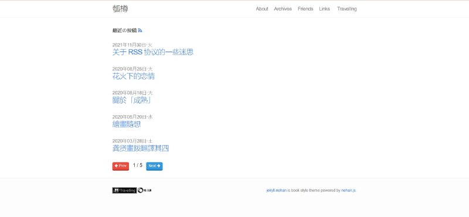Open Travelling in the top navigation

pyautogui.click(x=346, y=9)
